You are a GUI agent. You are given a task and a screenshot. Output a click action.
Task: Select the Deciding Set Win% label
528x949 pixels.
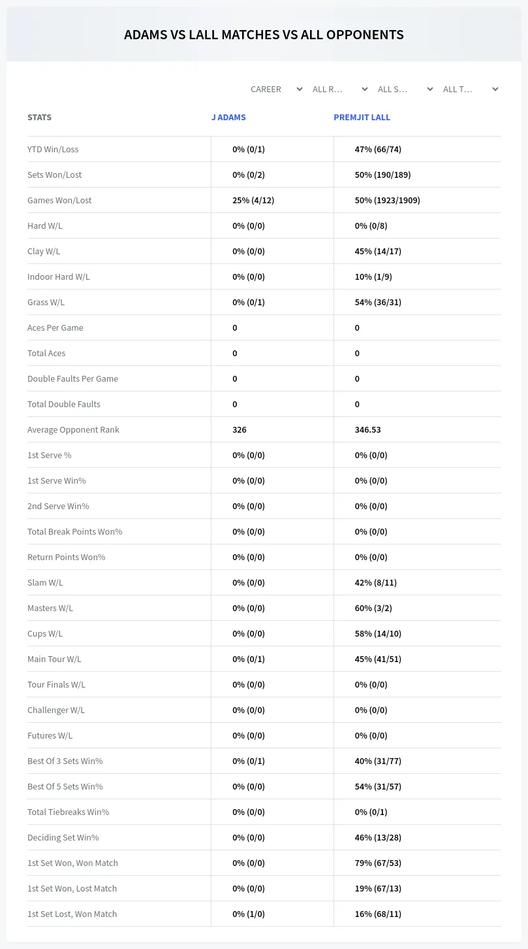(63, 837)
